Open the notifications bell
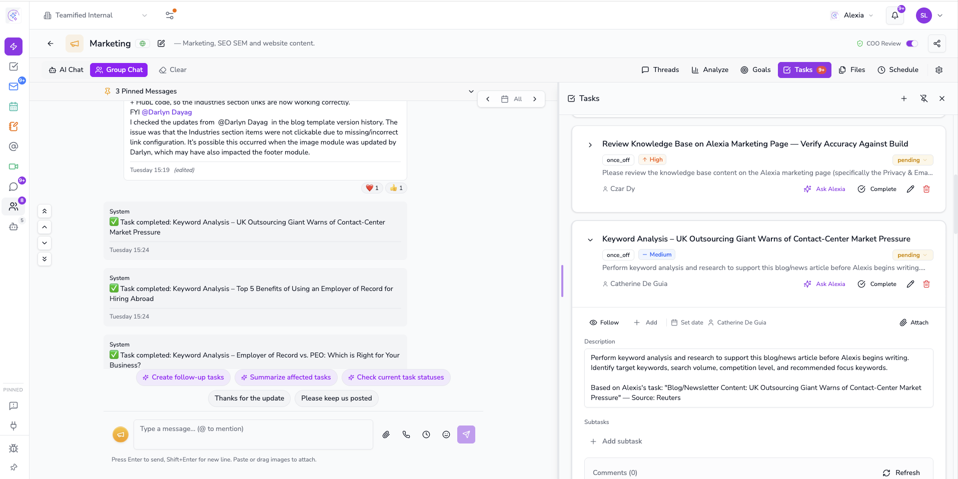Screen dimensions: 958x479 [x=894, y=15]
